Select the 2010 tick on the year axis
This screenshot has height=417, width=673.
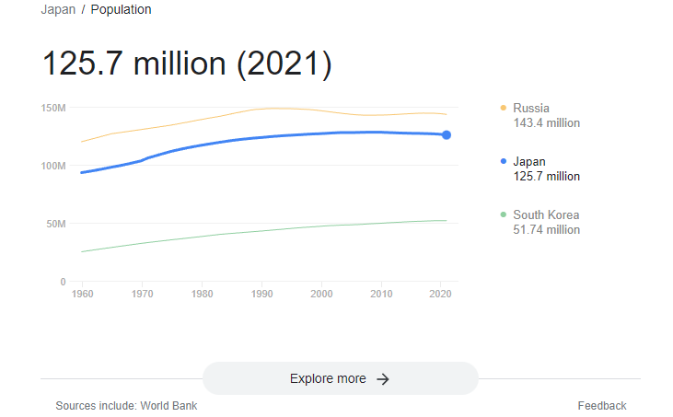381,294
